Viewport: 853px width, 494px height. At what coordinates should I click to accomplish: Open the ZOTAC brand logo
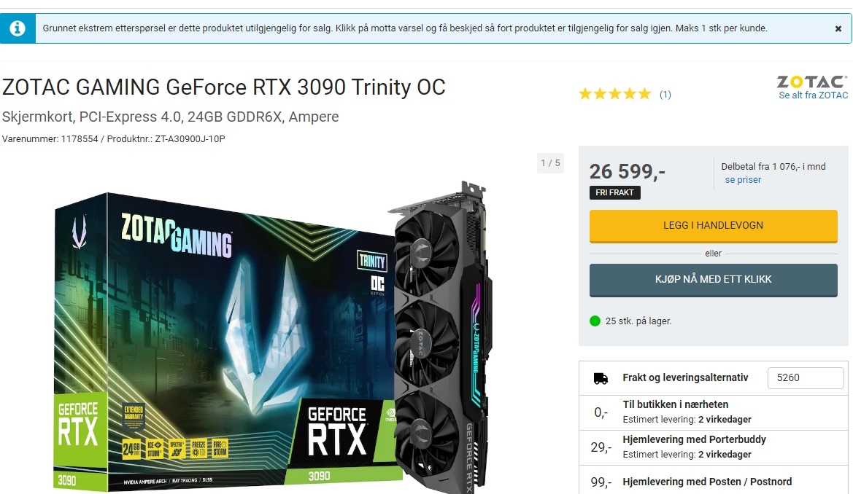point(811,82)
